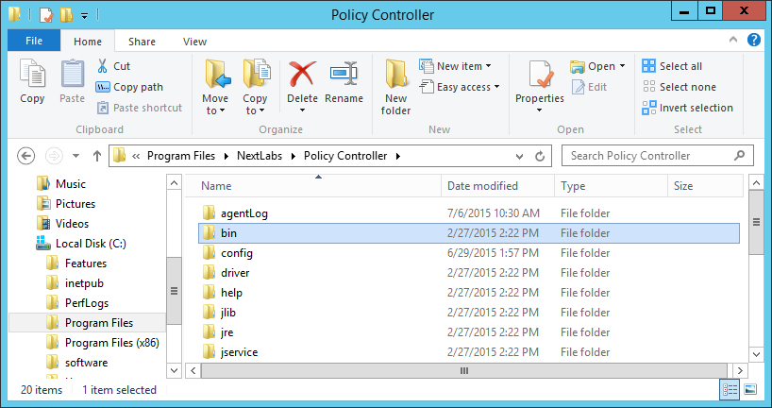Rename the selected bin folder
This screenshot has height=408, width=772.
344,81
